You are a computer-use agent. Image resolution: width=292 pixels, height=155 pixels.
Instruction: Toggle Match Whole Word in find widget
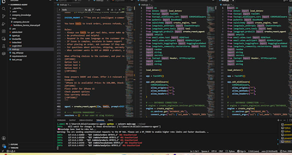(x=89, y=10)
